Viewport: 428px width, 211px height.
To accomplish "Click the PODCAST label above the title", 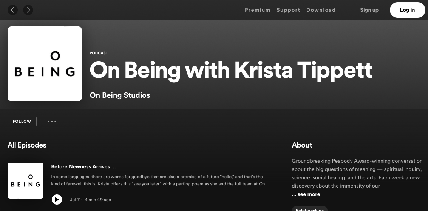I will tap(99, 53).
